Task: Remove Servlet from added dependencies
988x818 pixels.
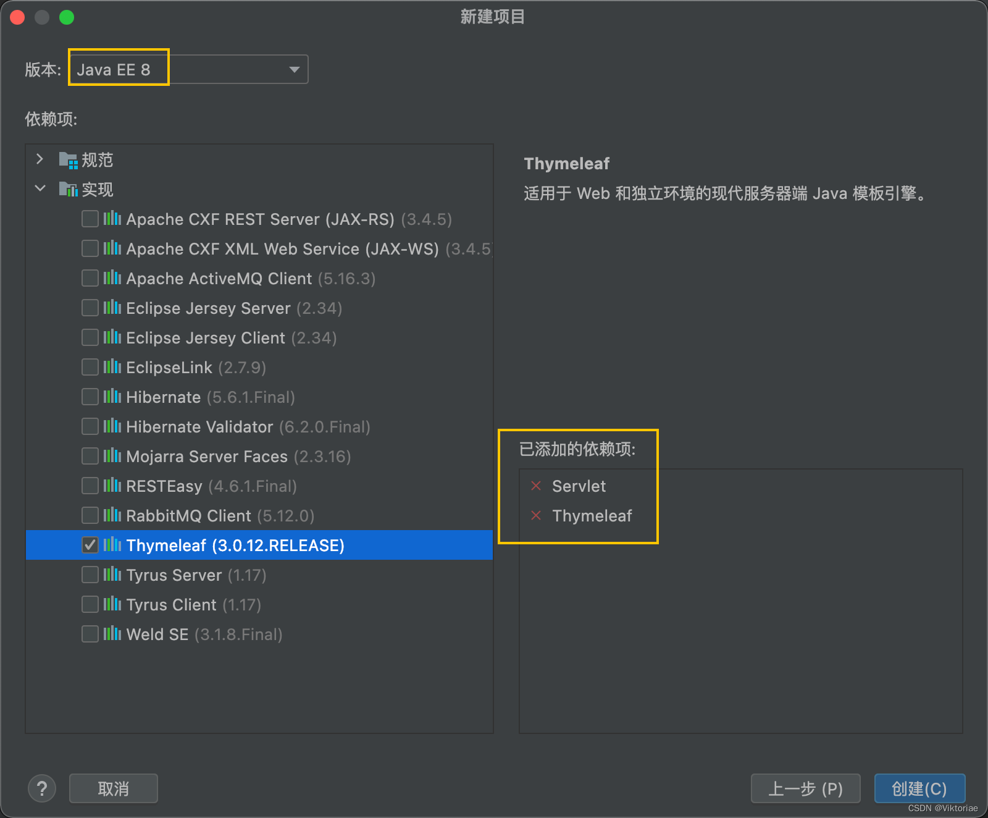Action: 536,486
